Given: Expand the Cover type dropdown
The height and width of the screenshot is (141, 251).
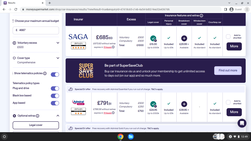Looking at the screenshot, I should coord(58,58).
